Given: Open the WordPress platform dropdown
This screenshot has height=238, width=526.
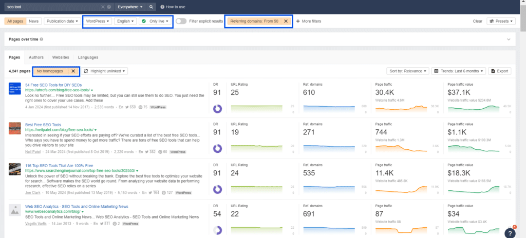Looking at the screenshot, I should pyautogui.click(x=98, y=21).
